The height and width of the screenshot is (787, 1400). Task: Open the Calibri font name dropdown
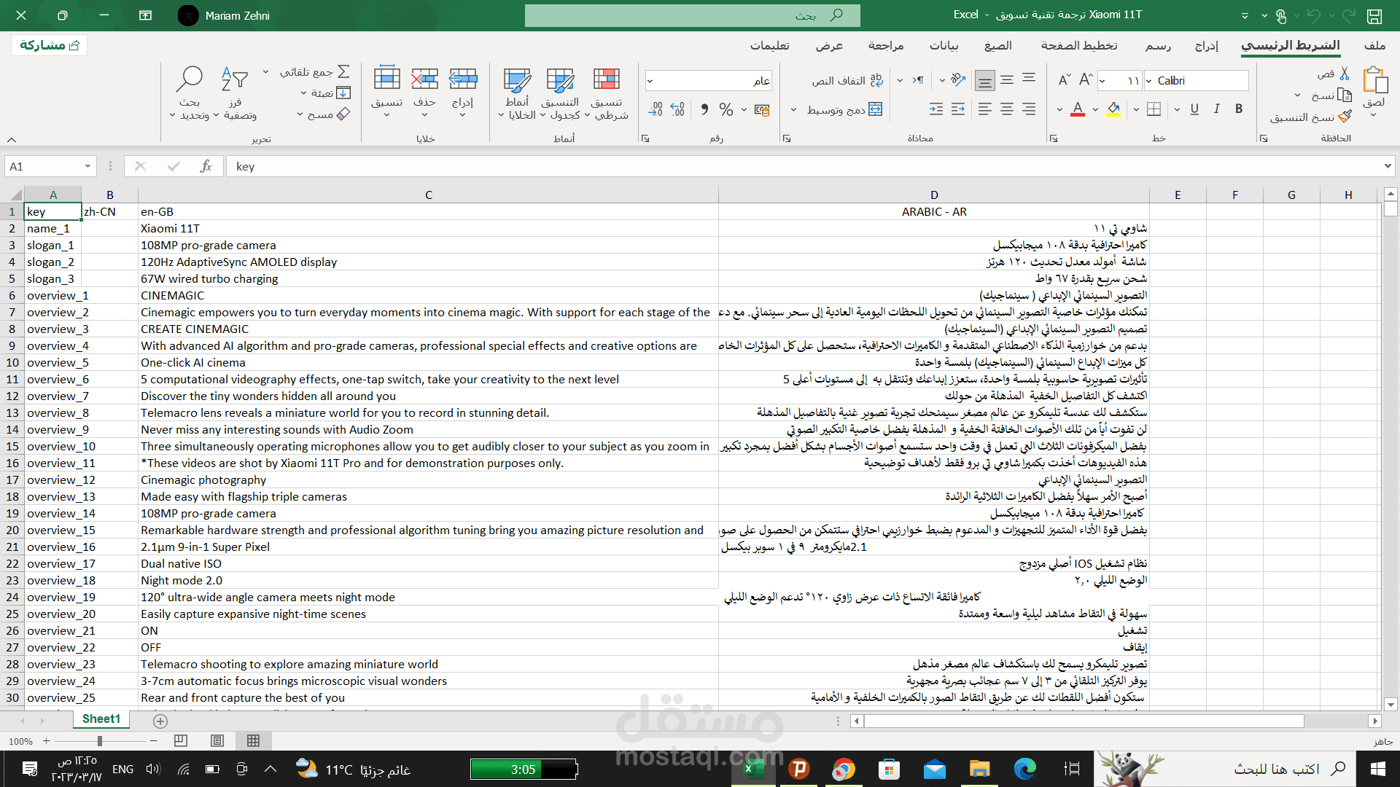[1150, 81]
